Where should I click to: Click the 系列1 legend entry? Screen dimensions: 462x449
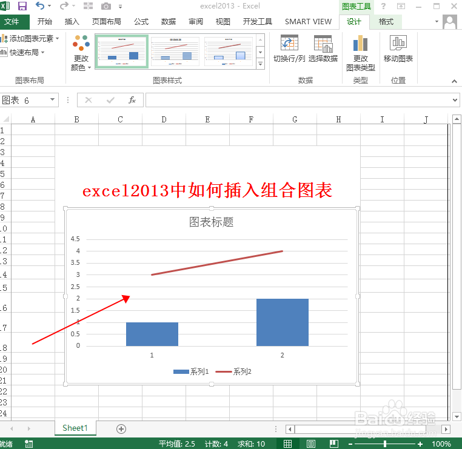click(x=191, y=371)
